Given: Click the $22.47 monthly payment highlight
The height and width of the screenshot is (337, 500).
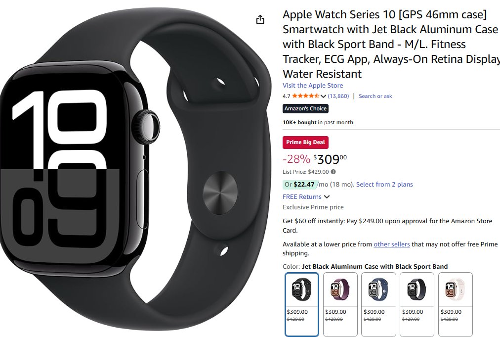Looking at the screenshot, I should [x=299, y=184].
